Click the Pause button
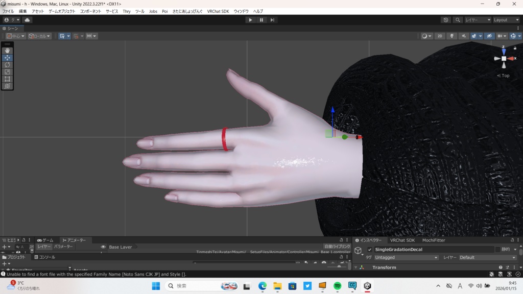Screen dimensions: 523x294 click(x=261, y=20)
